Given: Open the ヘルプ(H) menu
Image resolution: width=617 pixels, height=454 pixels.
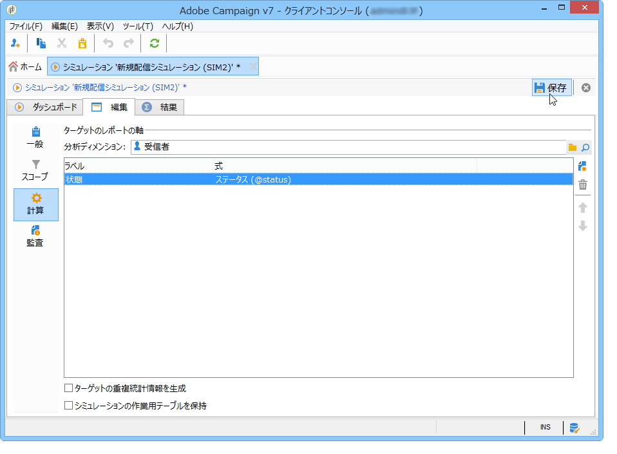Looking at the screenshot, I should pos(178,26).
